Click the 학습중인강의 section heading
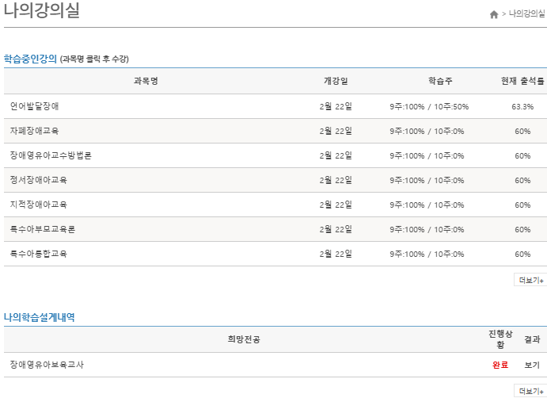Viewport: 547px width, 398px height. (x=30, y=59)
